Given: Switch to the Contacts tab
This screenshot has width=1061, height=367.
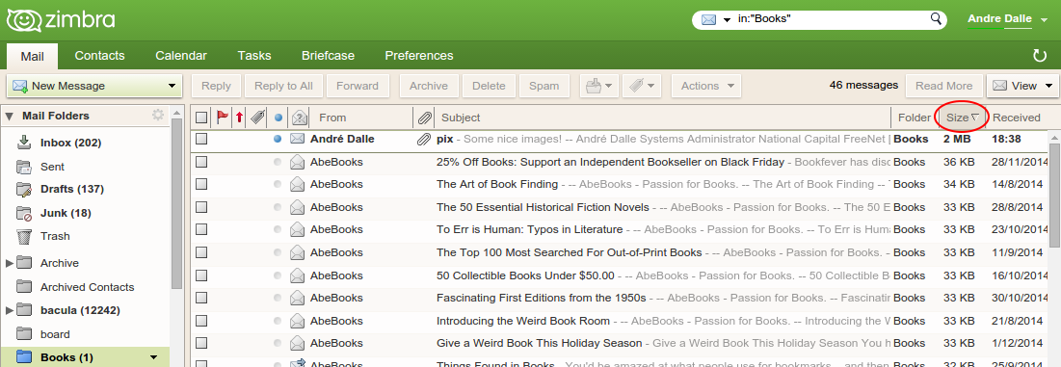Looking at the screenshot, I should [99, 56].
